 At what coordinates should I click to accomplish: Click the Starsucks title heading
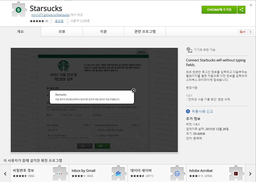[x=46, y=8]
